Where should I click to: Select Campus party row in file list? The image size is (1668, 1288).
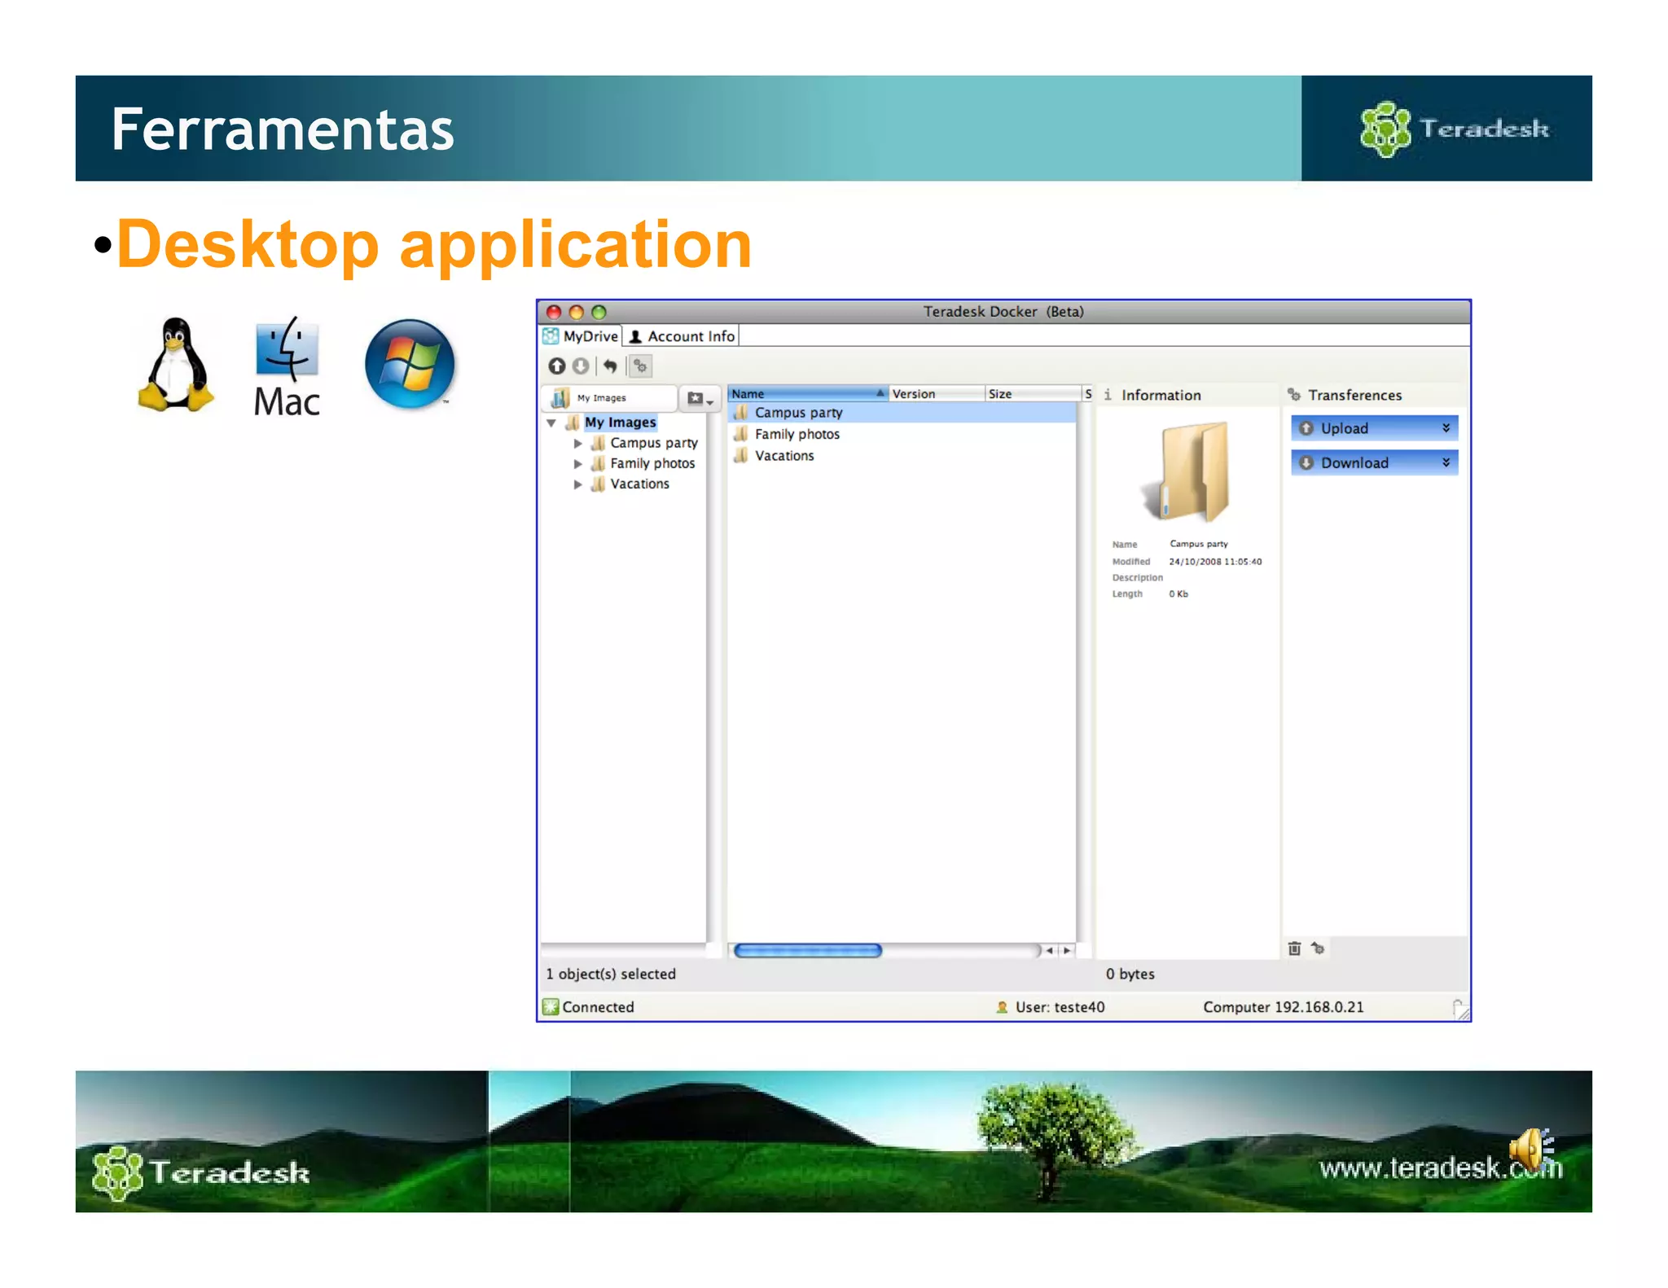[x=902, y=413]
